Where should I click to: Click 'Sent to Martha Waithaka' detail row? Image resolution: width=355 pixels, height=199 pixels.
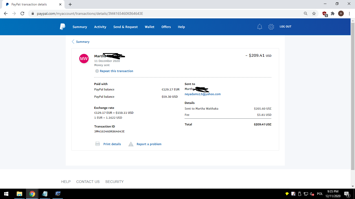[228, 109]
